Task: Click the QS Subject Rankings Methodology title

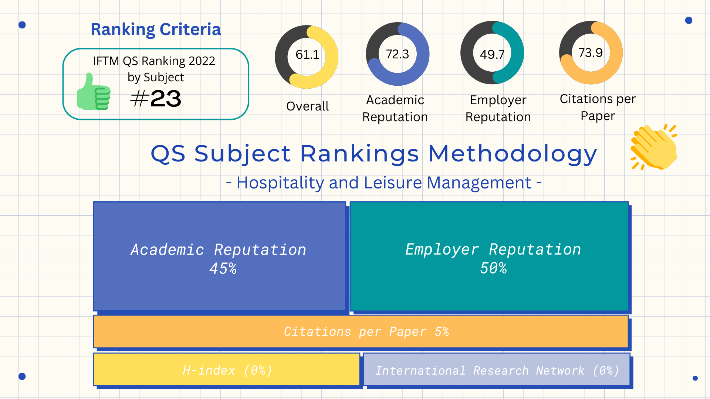Action: 373,153
